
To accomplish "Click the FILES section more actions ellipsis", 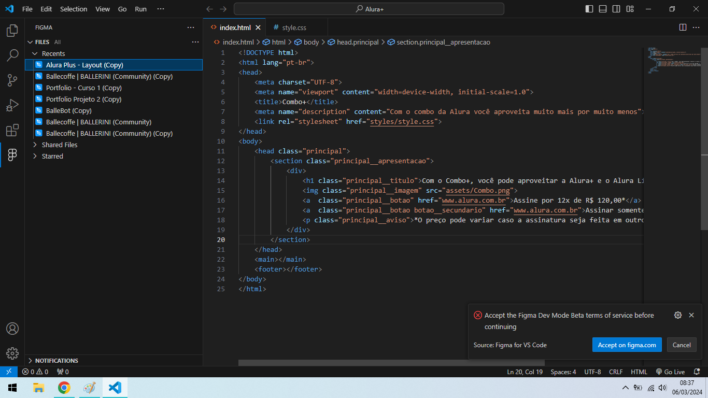I will (x=195, y=42).
